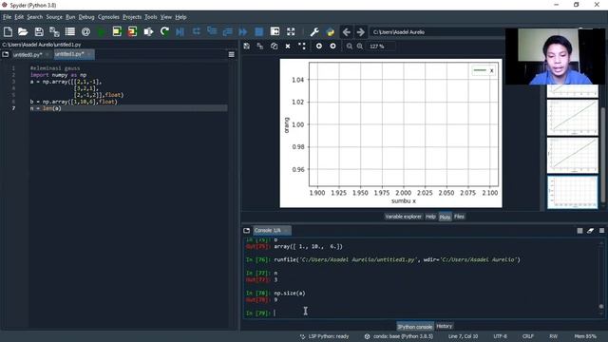
Task: Open the Source menu
Action: click(54, 17)
